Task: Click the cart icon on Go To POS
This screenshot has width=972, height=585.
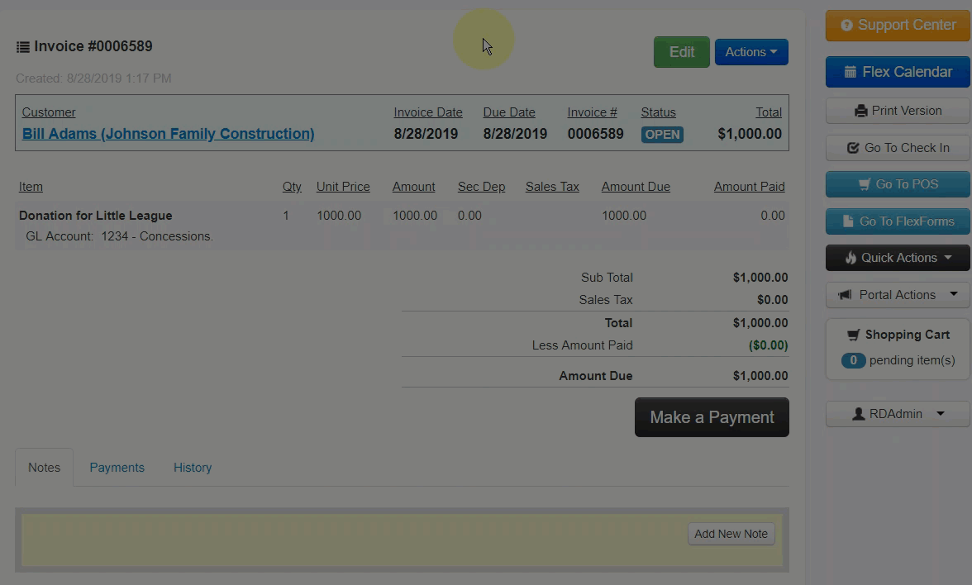Action: click(865, 184)
